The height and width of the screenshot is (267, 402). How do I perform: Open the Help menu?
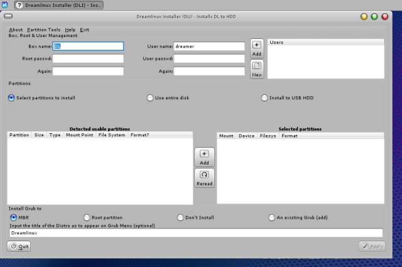pos(70,30)
